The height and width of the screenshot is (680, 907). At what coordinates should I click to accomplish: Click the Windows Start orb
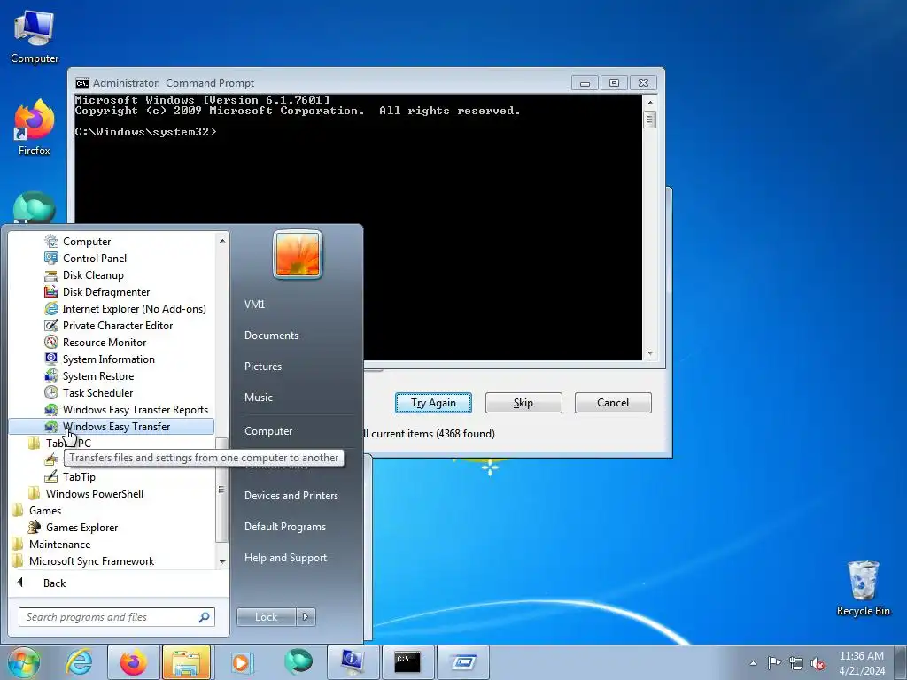[23, 662]
